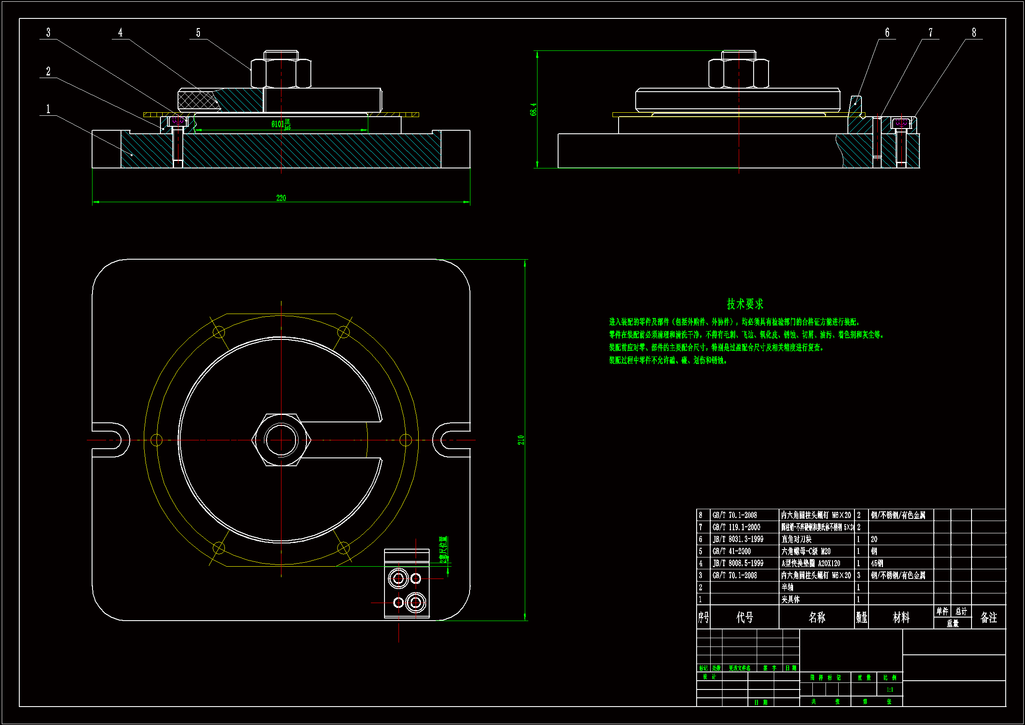Click the 1:1 scale value in title block
1025x725 pixels.
pos(890,690)
